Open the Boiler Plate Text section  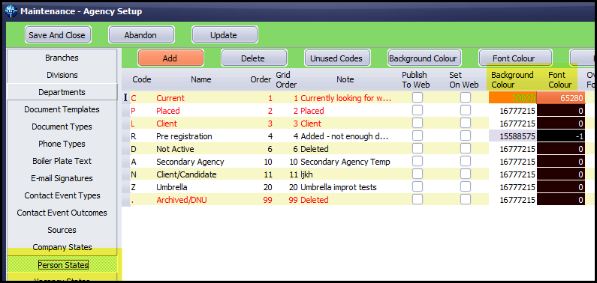click(62, 161)
